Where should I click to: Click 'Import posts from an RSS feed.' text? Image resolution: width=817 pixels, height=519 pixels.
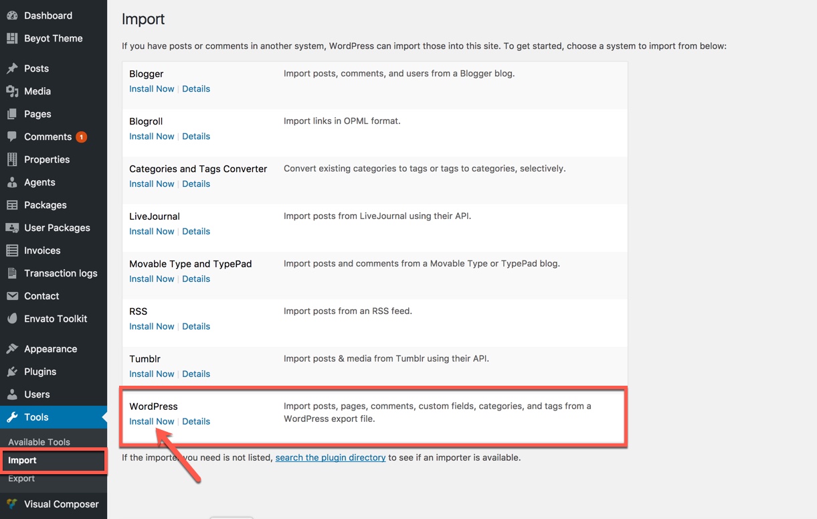tap(348, 311)
